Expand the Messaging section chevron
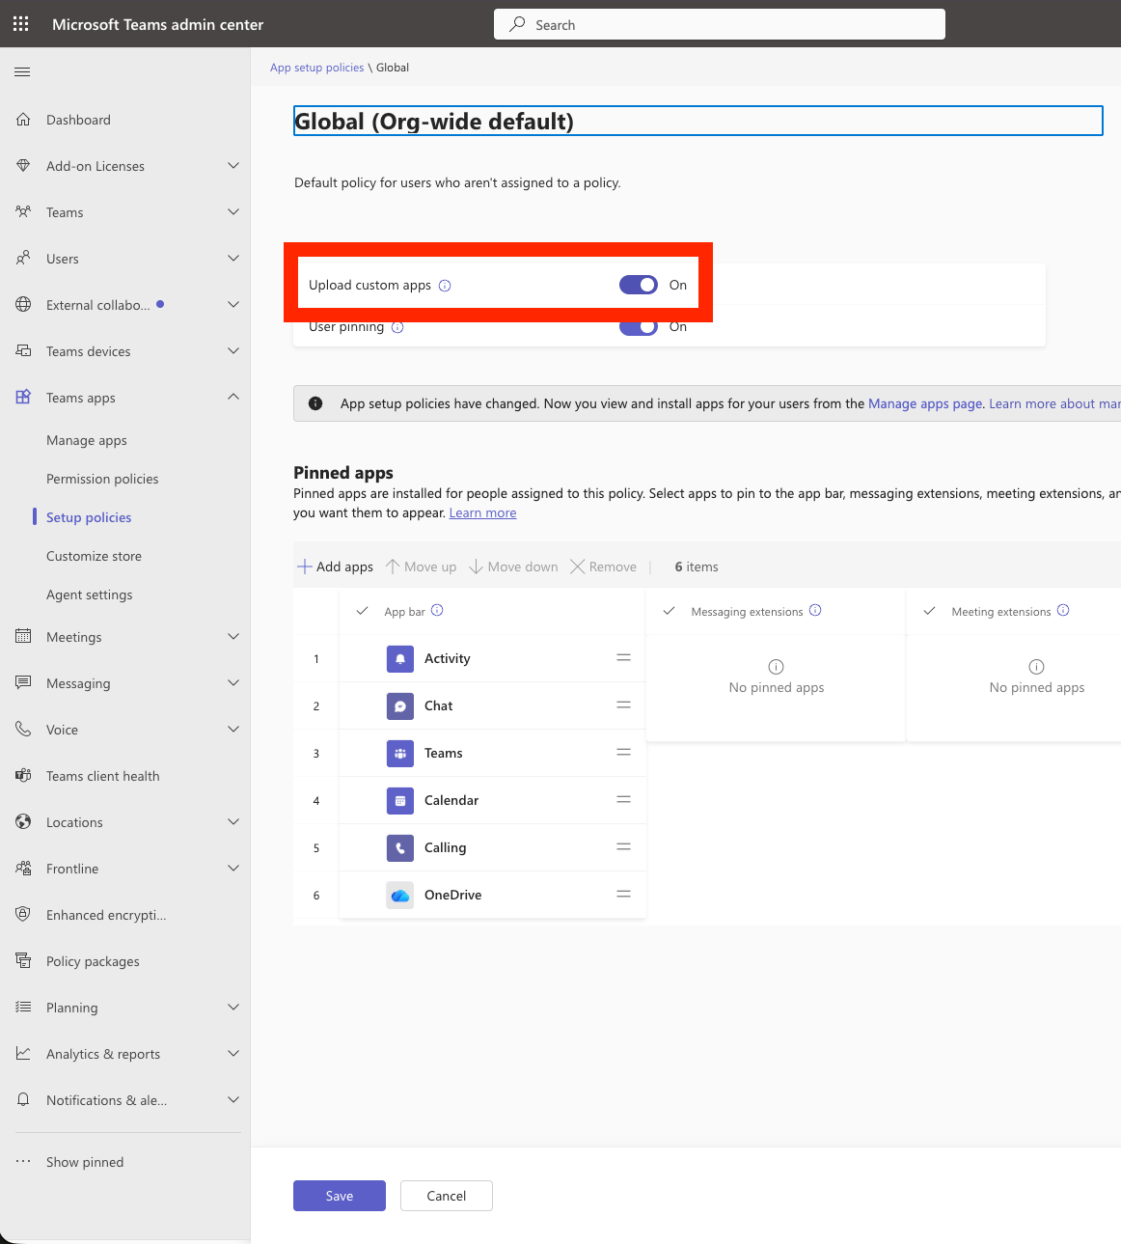 coord(233,683)
